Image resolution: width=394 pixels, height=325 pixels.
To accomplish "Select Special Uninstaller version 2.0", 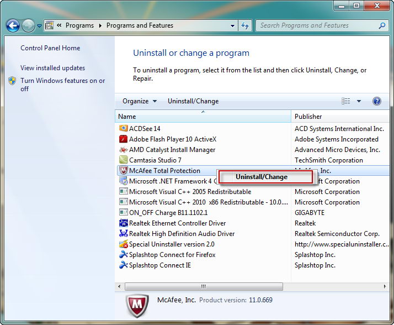I will pos(172,244).
